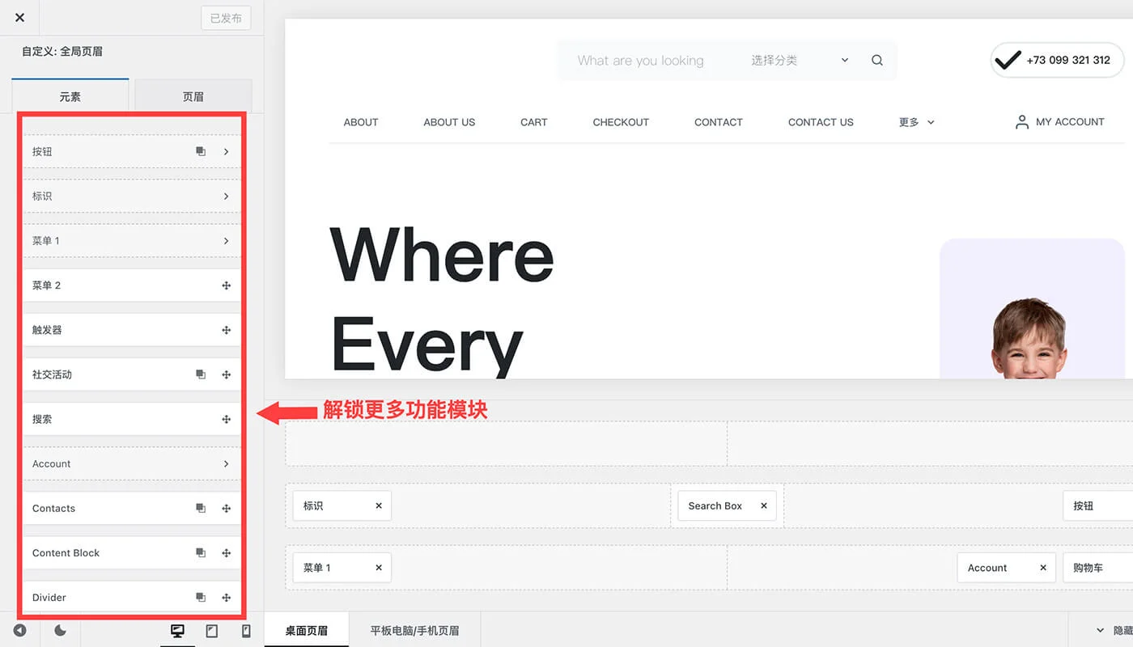Select the tablet preview icon

click(x=211, y=631)
